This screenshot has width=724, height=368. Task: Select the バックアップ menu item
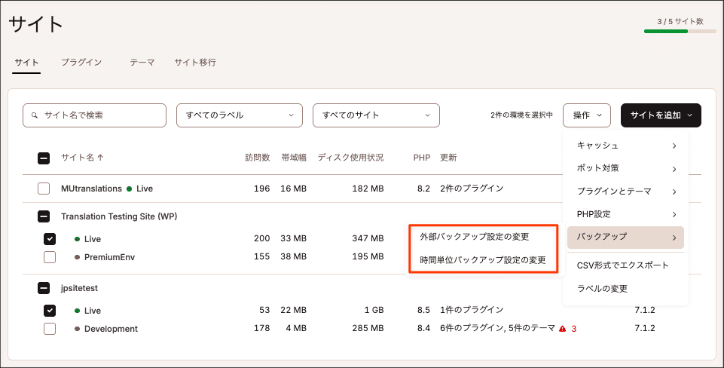[625, 238]
